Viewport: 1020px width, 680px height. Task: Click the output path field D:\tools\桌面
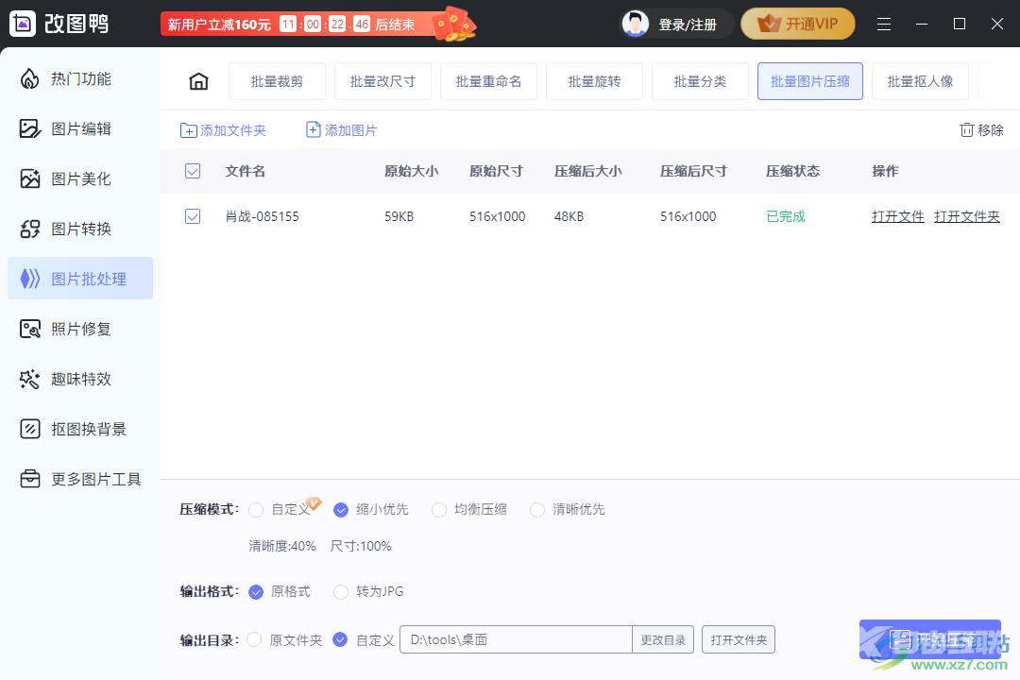(x=516, y=639)
